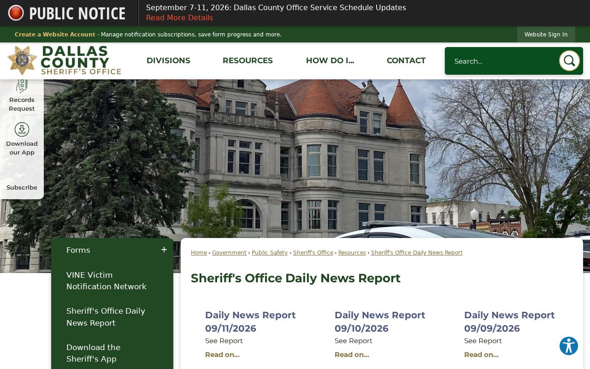This screenshot has width=590, height=369.
Task: Open the Contact menu
Action: coord(406,60)
